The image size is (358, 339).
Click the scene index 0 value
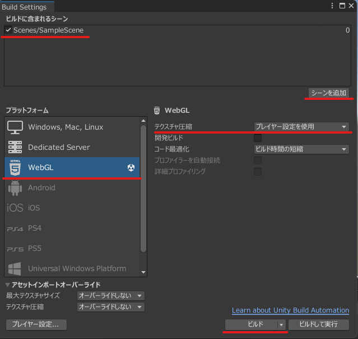pyautogui.click(x=347, y=30)
